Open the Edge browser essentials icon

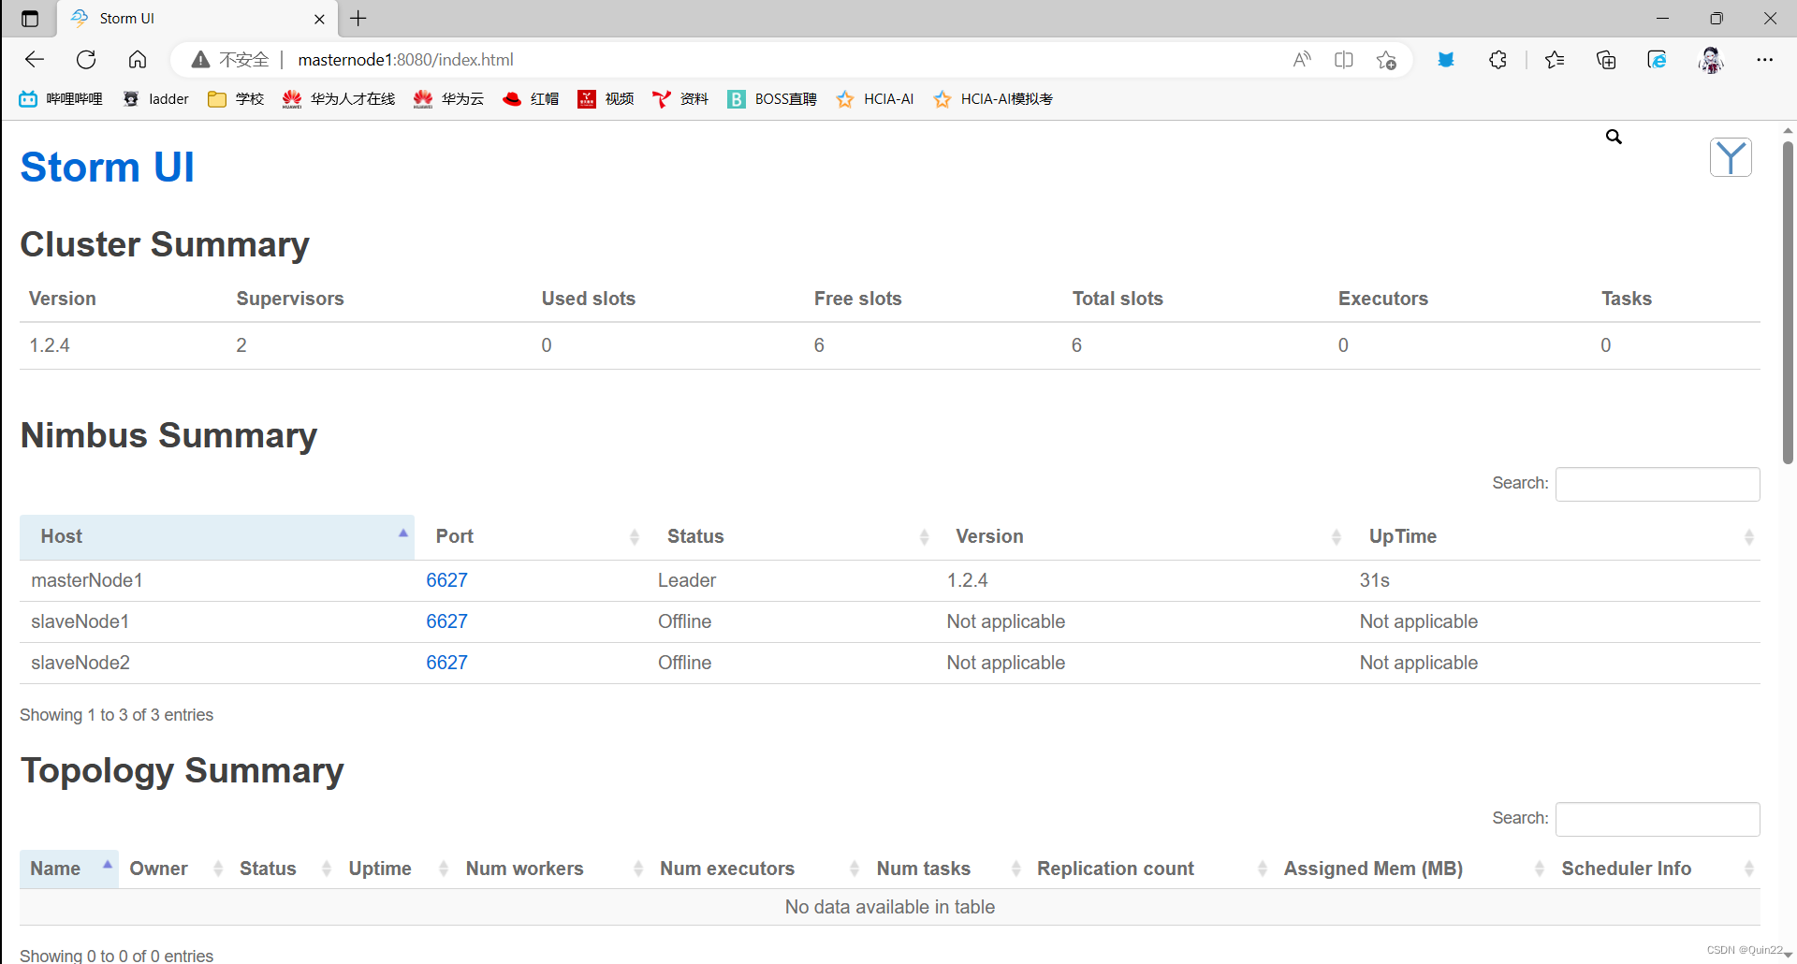pos(1657,60)
